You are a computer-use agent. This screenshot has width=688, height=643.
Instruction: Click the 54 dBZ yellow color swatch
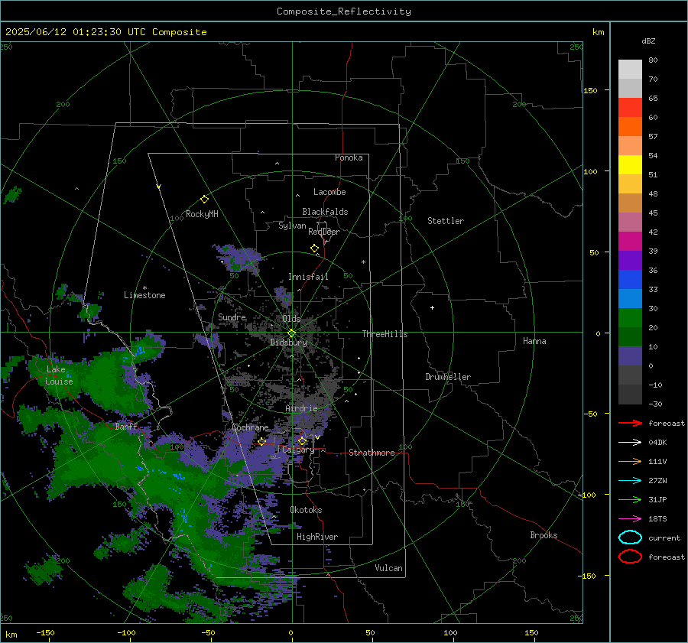[630, 164]
